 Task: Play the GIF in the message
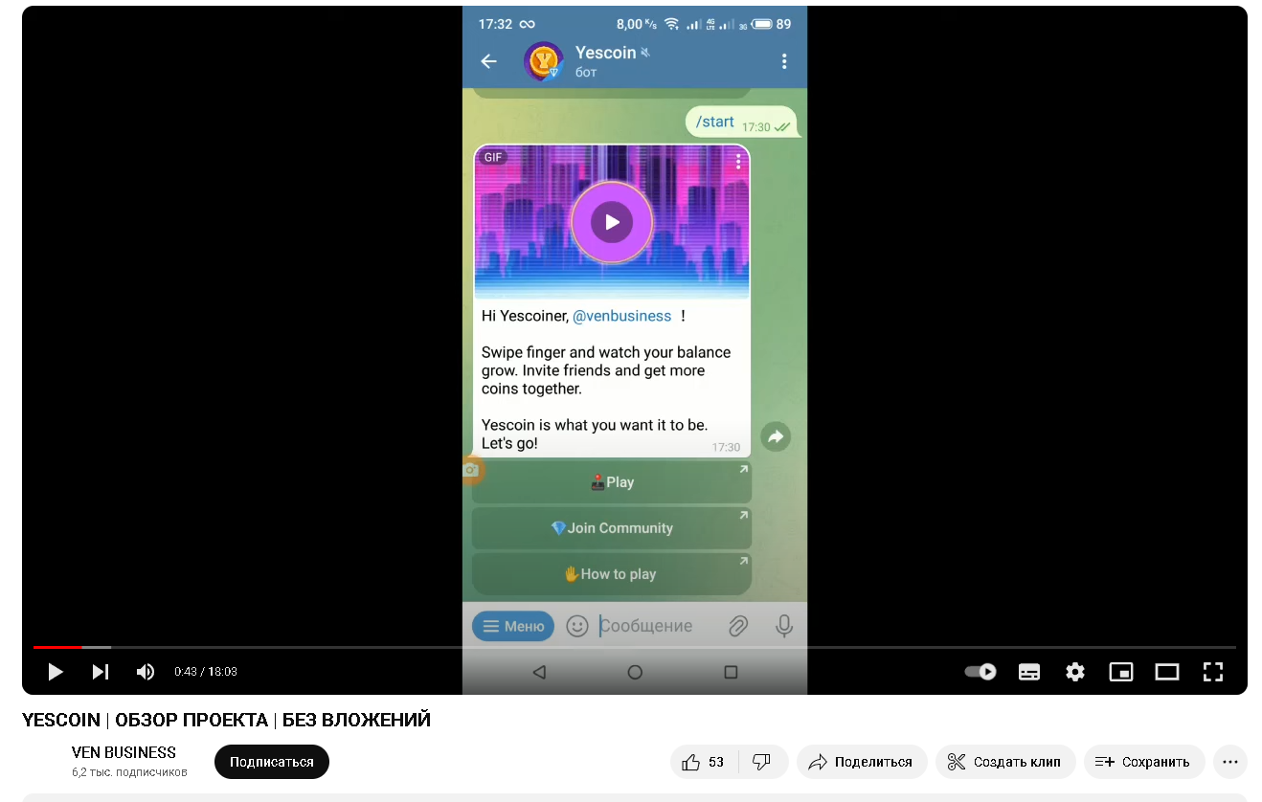pos(612,222)
